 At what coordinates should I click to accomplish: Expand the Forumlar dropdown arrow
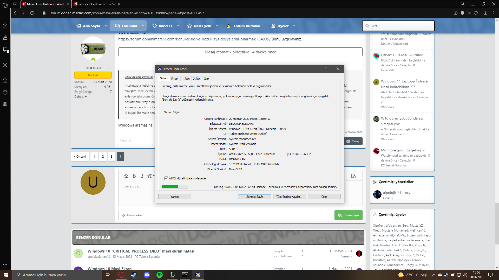143,26
